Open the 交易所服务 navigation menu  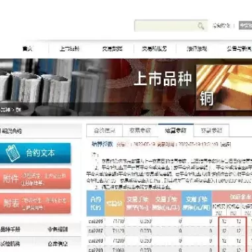pos(155,49)
